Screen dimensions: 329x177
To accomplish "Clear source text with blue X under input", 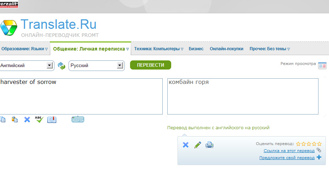I will pos(27,119).
